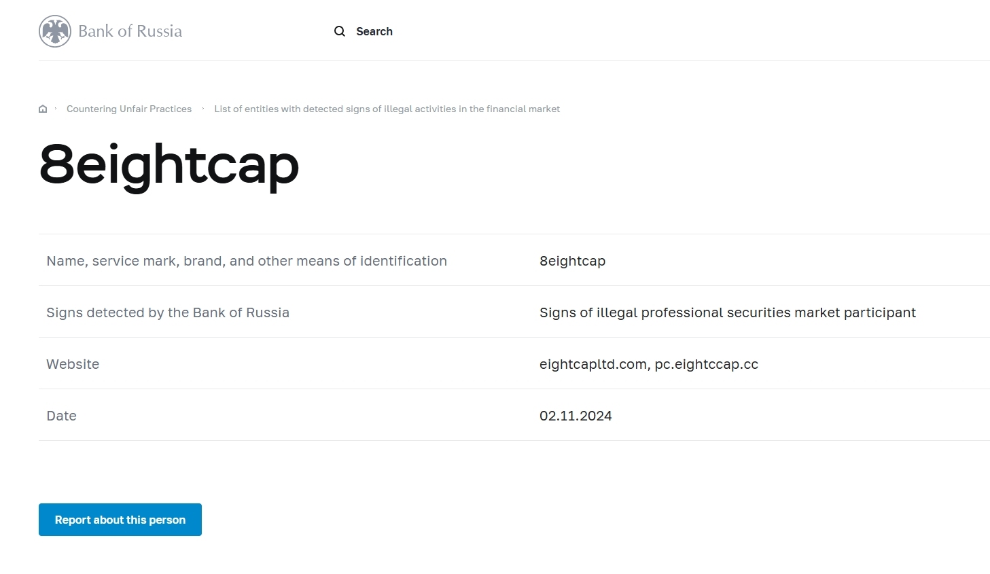Image resolution: width=990 pixels, height=574 pixels.
Task: Select the illegal securities market participant text
Action: click(x=727, y=312)
